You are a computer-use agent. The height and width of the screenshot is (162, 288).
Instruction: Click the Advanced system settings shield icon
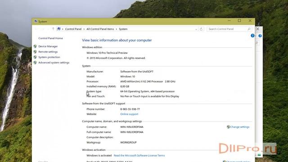pyautogui.click(x=35, y=63)
